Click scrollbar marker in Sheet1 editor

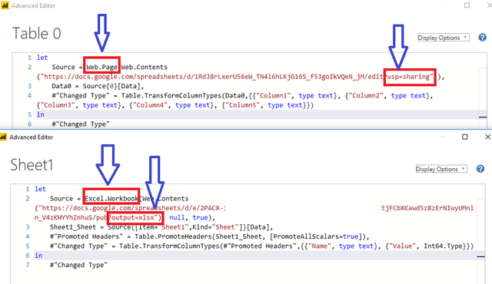click(480, 257)
